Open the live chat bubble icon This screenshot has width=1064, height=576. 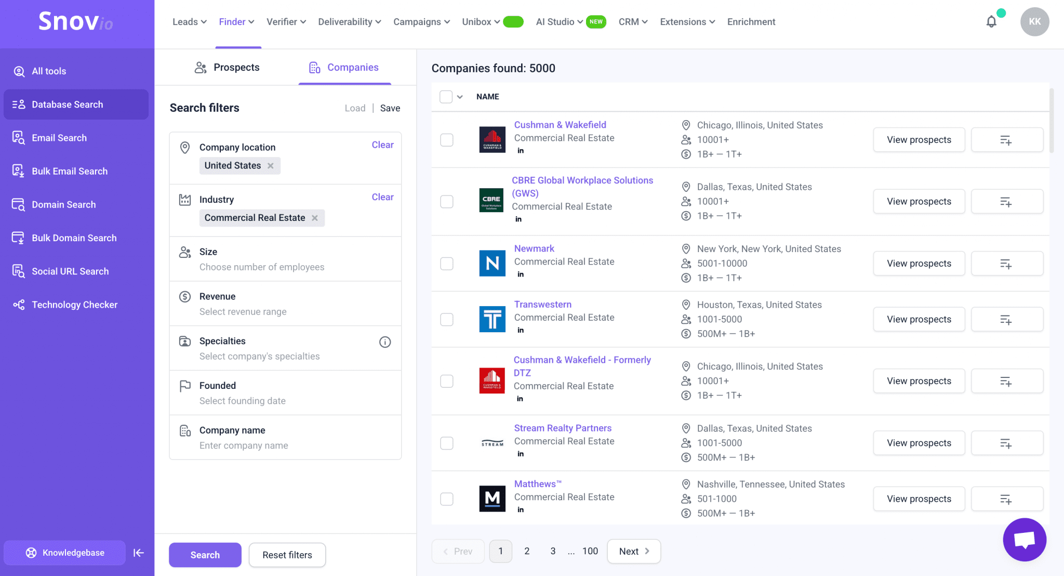point(1024,539)
